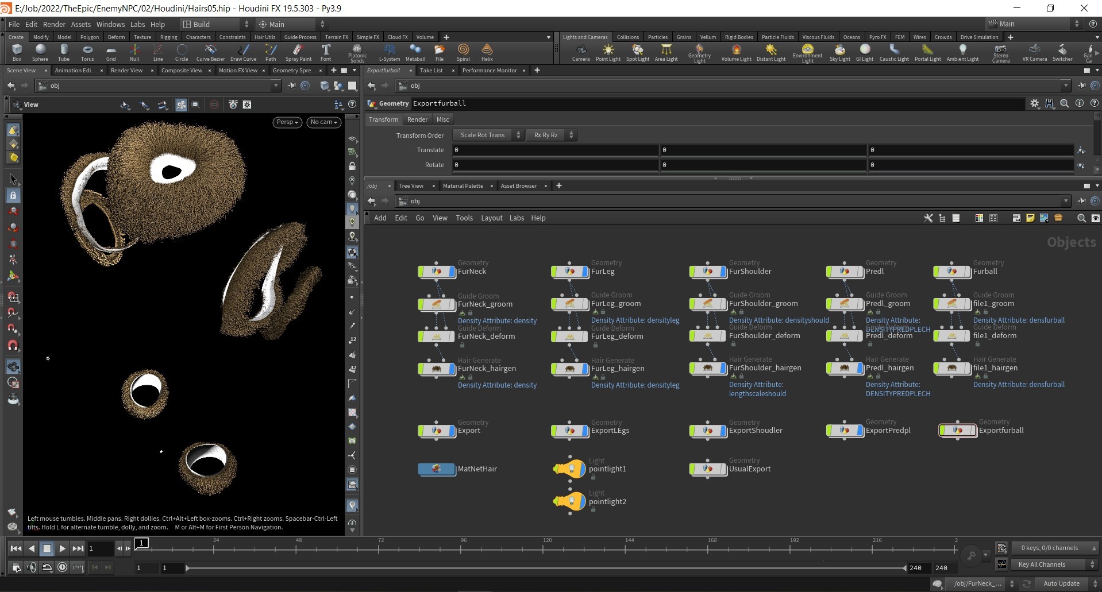Click the current frame number field

click(100, 548)
